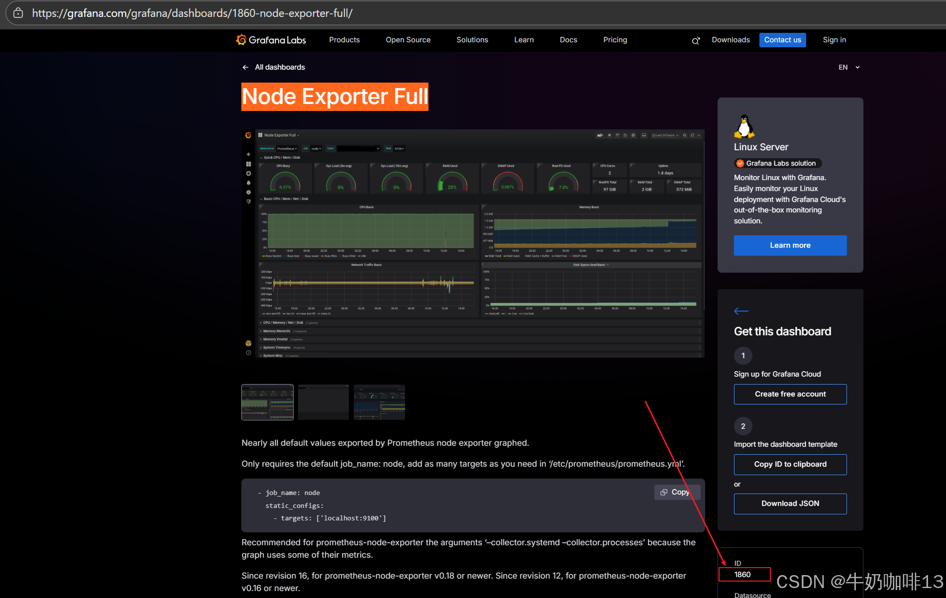
Task: Click the Grafana Labs logo
Action: pos(271,40)
